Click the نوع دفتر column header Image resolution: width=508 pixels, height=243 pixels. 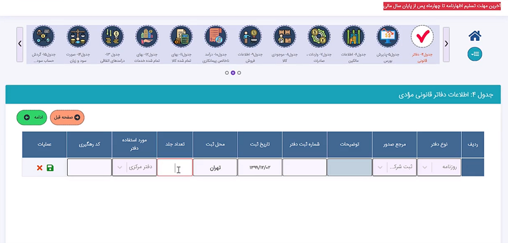[x=439, y=144]
